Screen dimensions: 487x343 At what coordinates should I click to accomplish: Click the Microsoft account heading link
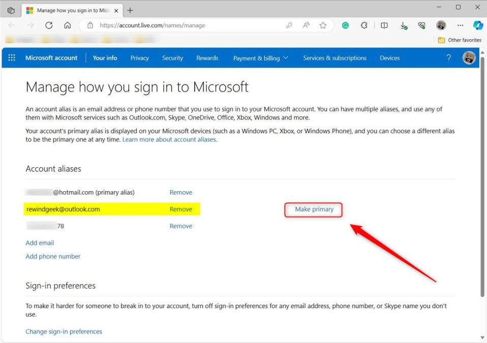51,58
